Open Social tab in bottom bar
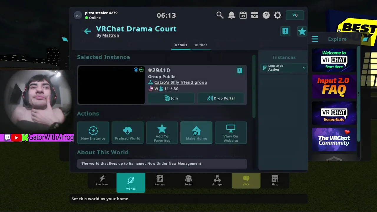 tap(188, 180)
